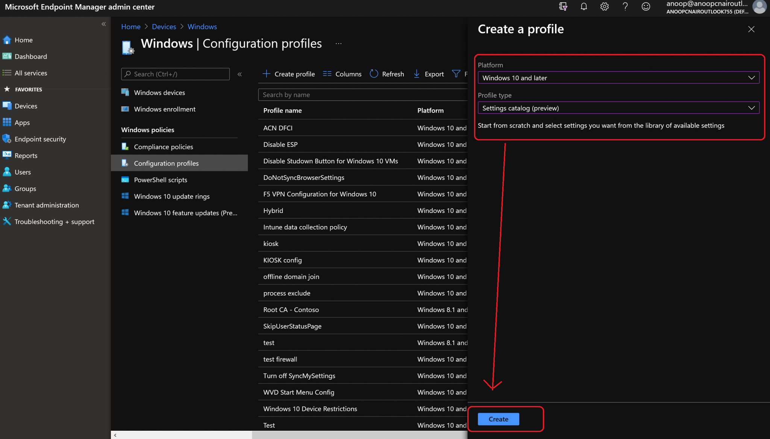Click the Search by name field
Viewport: 770px width, 439px height.
click(363, 95)
